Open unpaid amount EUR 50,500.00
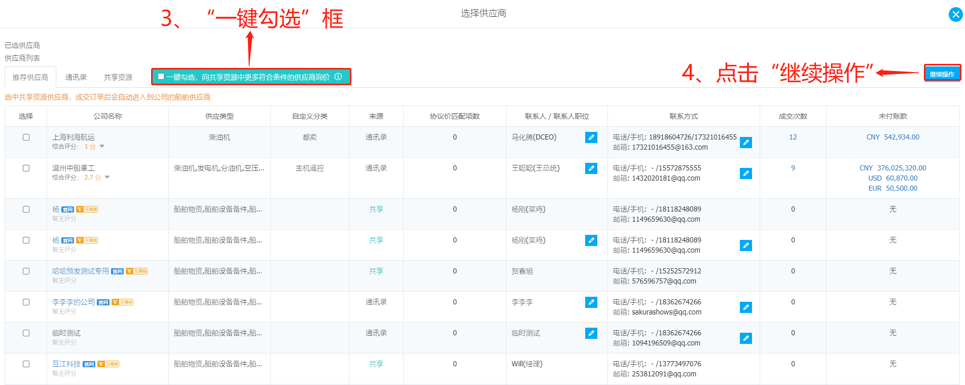The height and width of the screenshot is (385, 965). point(893,189)
